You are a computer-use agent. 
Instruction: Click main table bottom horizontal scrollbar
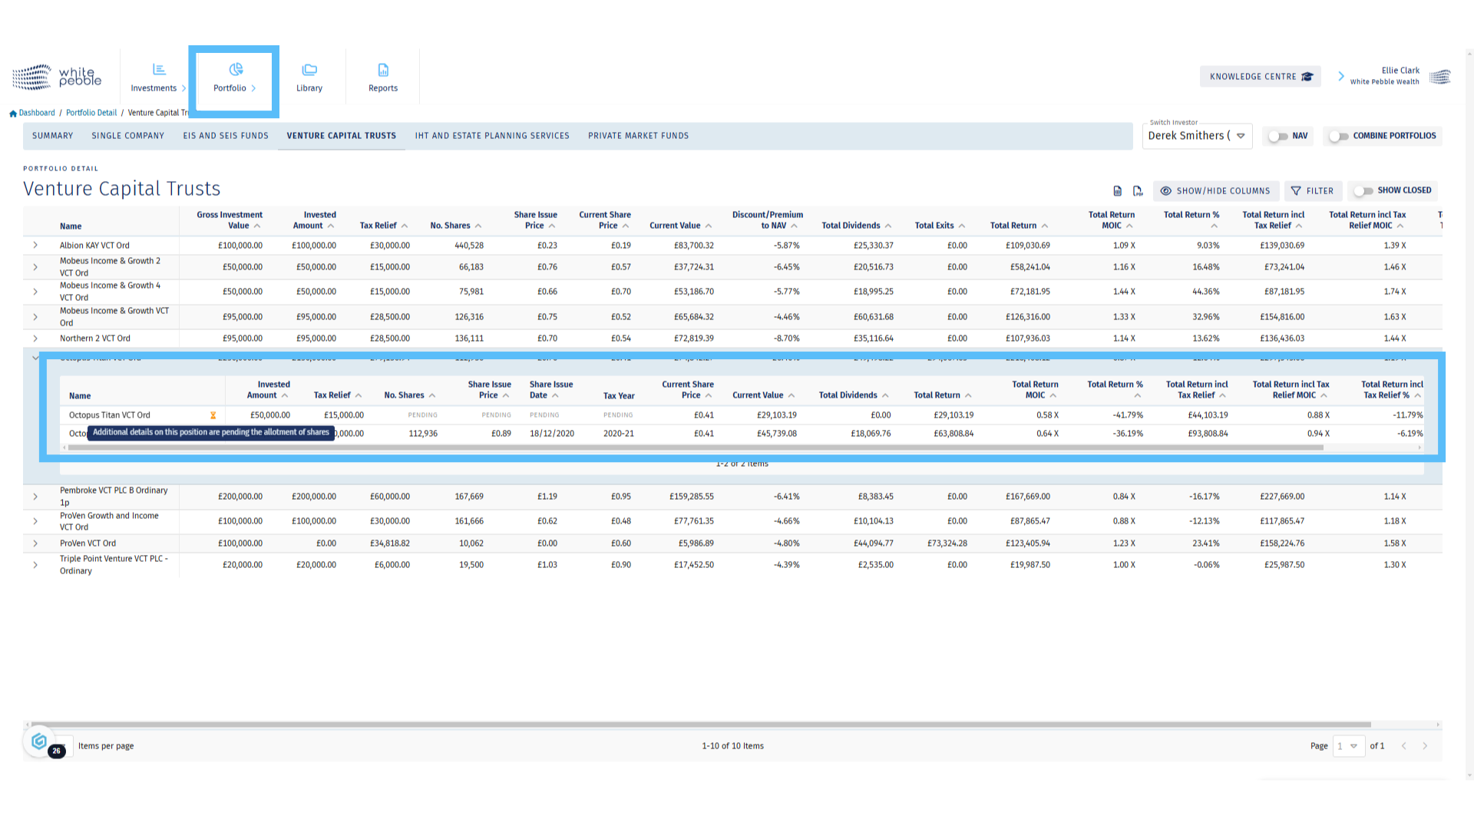point(700,725)
